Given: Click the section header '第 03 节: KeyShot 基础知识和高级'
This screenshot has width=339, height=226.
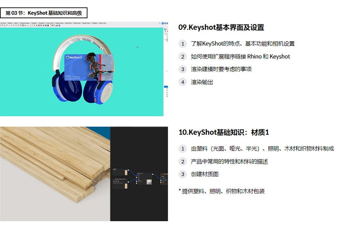Looking at the screenshot, I should pos(44,13).
